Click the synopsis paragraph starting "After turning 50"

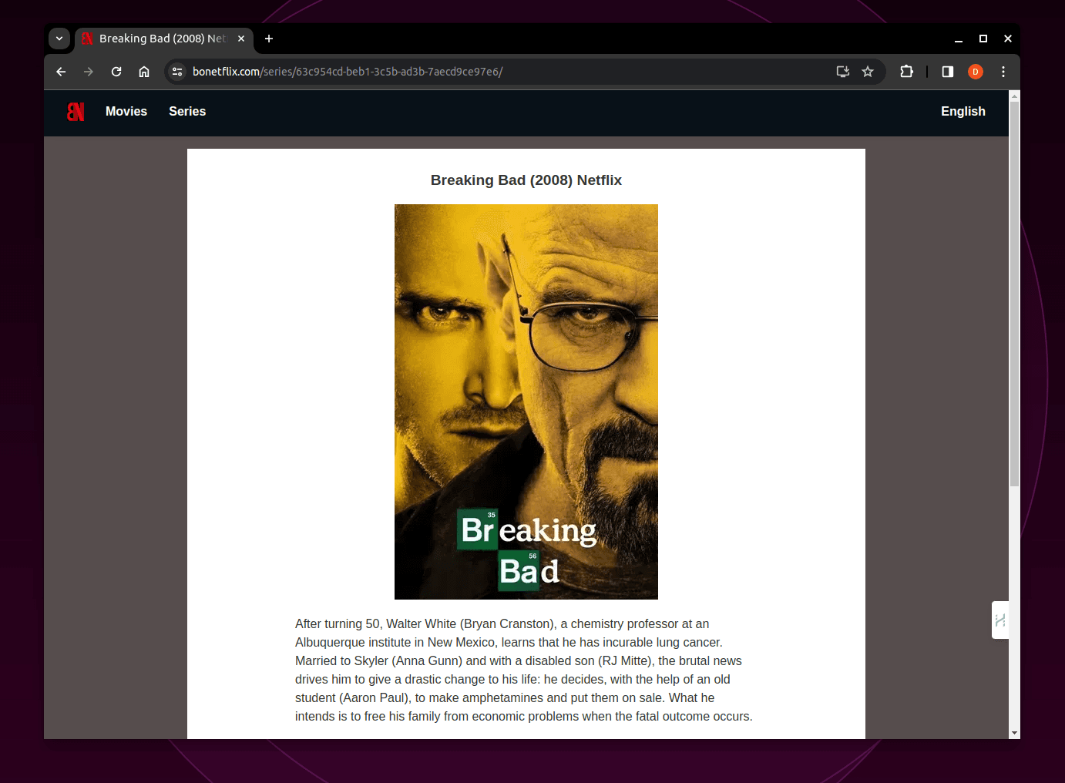[524, 670]
